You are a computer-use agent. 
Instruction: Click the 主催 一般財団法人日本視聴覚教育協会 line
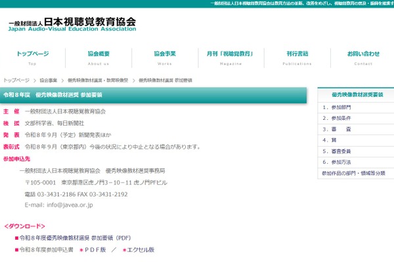coord(55,111)
